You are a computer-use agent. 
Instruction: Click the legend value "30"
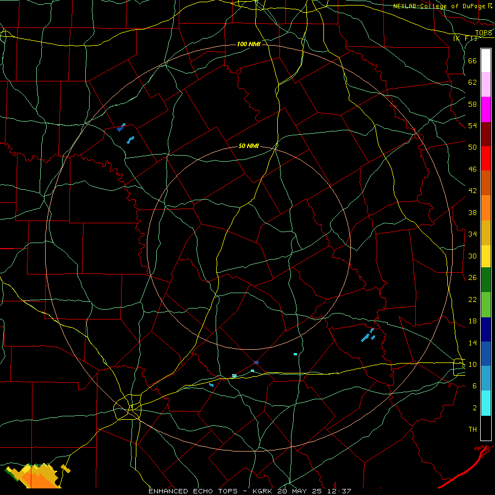tap(472, 256)
